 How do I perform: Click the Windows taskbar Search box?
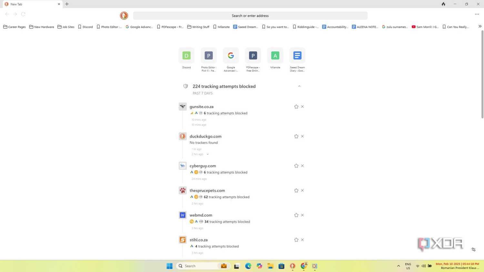203,266
